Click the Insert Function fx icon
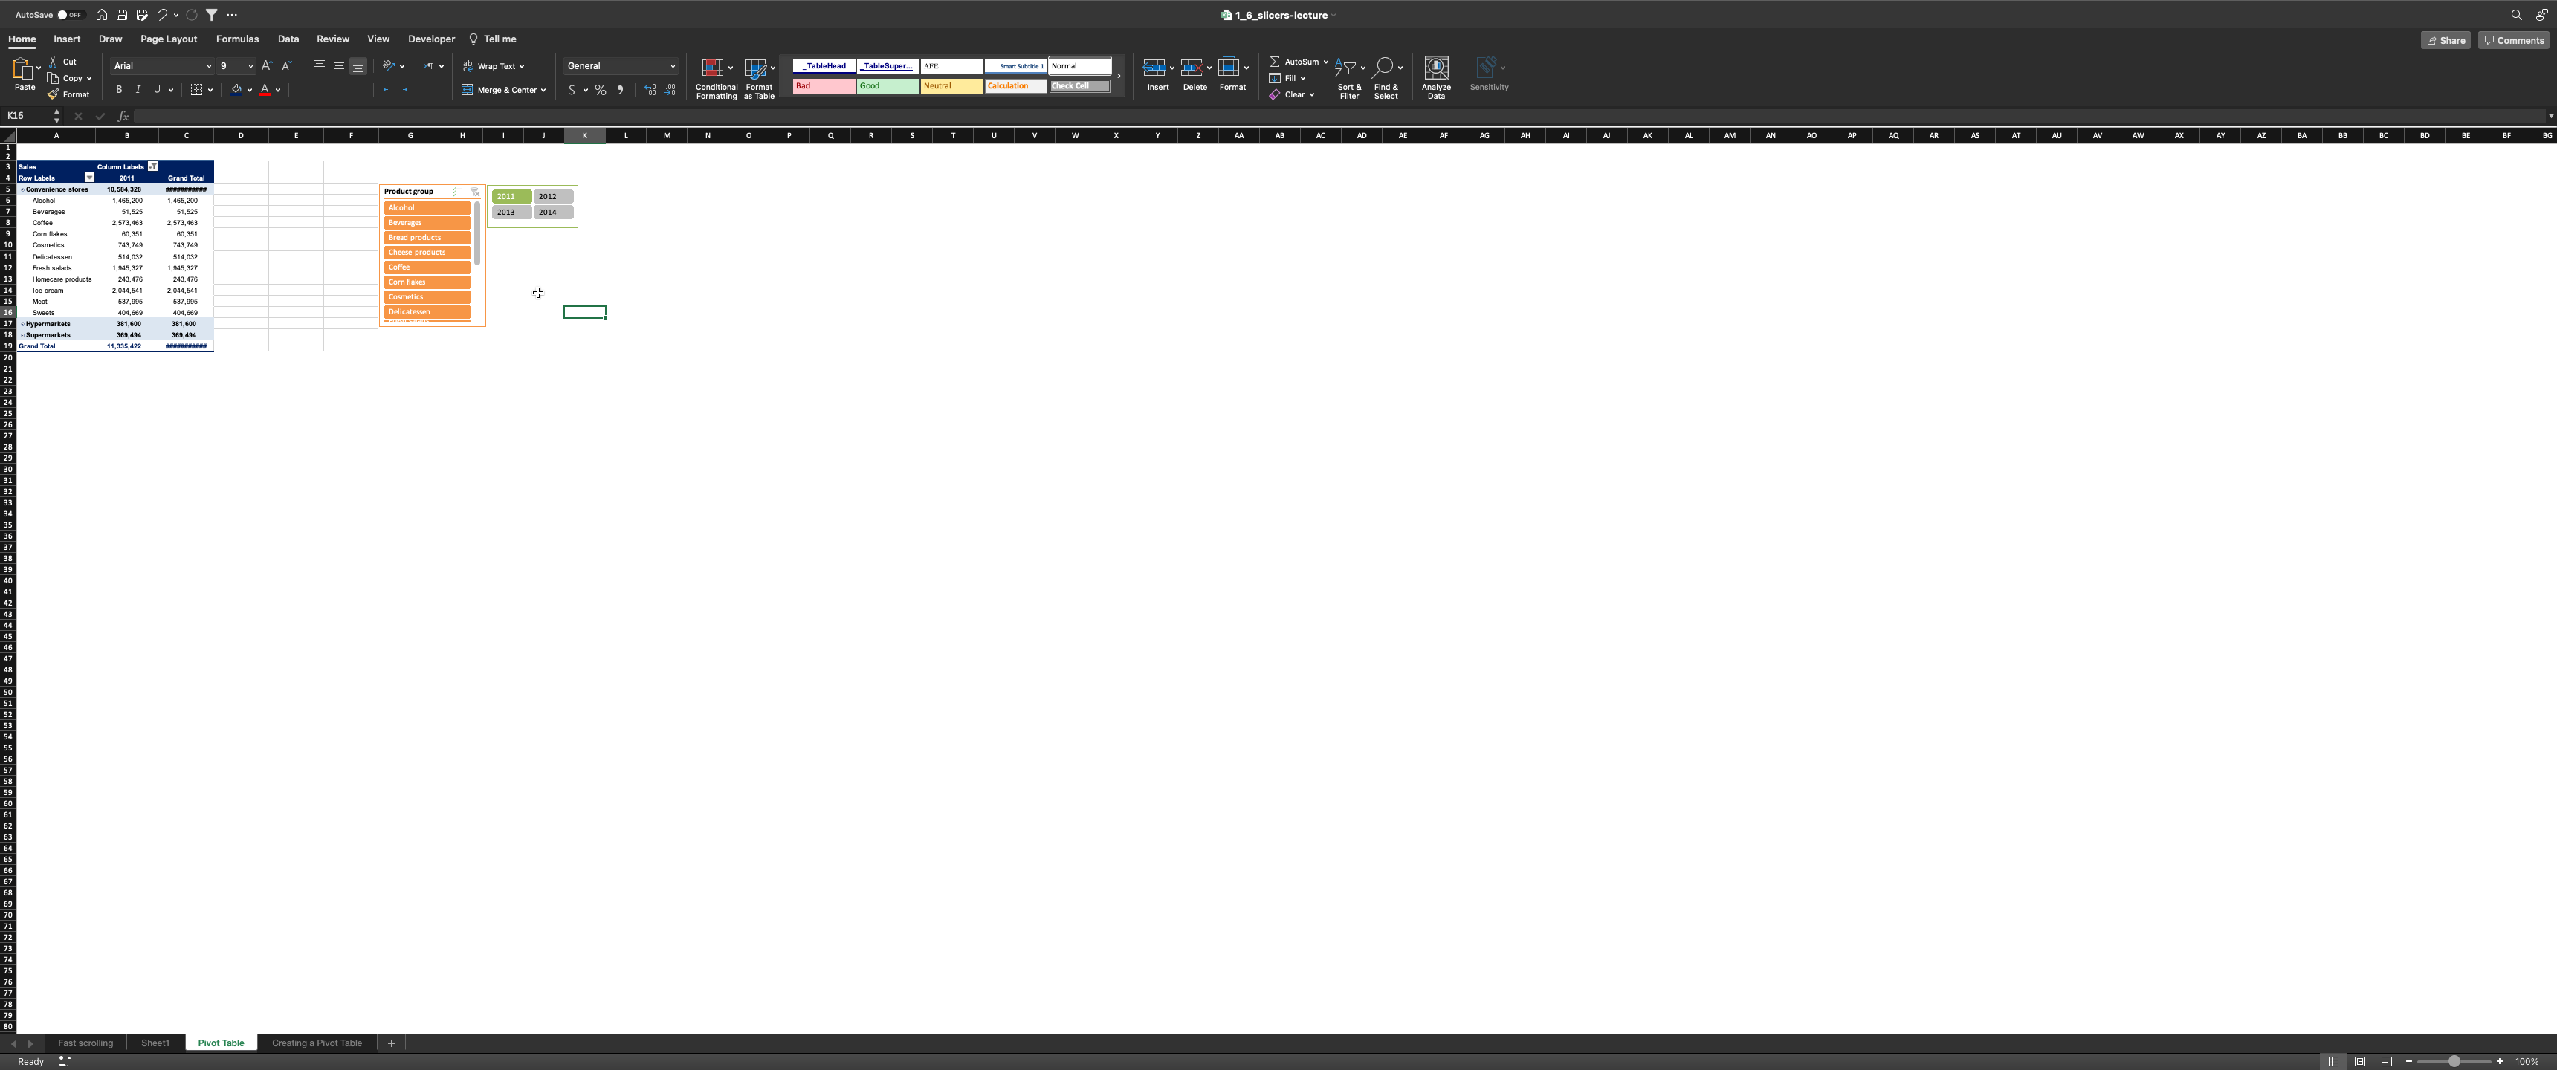This screenshot has height=1070, width=2557. pyautogui.click(x=123, y=116)
